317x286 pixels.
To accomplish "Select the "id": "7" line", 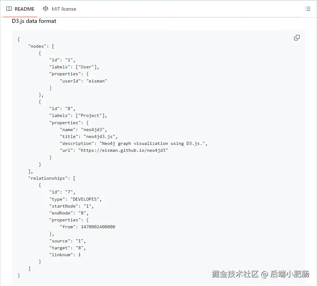I will (x=62, y=192).
